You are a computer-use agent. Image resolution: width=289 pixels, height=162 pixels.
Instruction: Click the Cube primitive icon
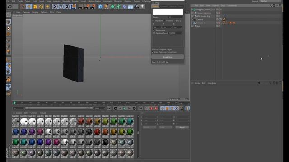click(100, 7)
